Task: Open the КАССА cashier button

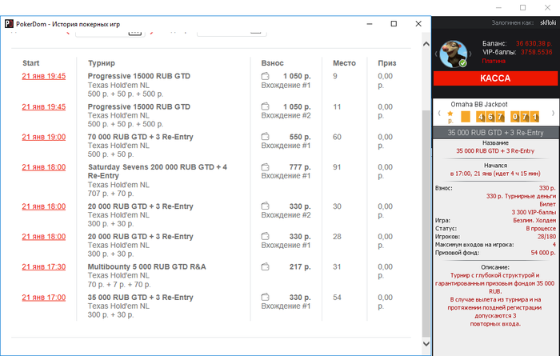Action: (x=495, y=78)
